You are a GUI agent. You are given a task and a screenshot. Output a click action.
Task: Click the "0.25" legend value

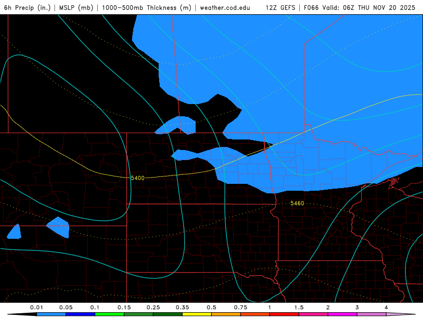coord(153,307)
